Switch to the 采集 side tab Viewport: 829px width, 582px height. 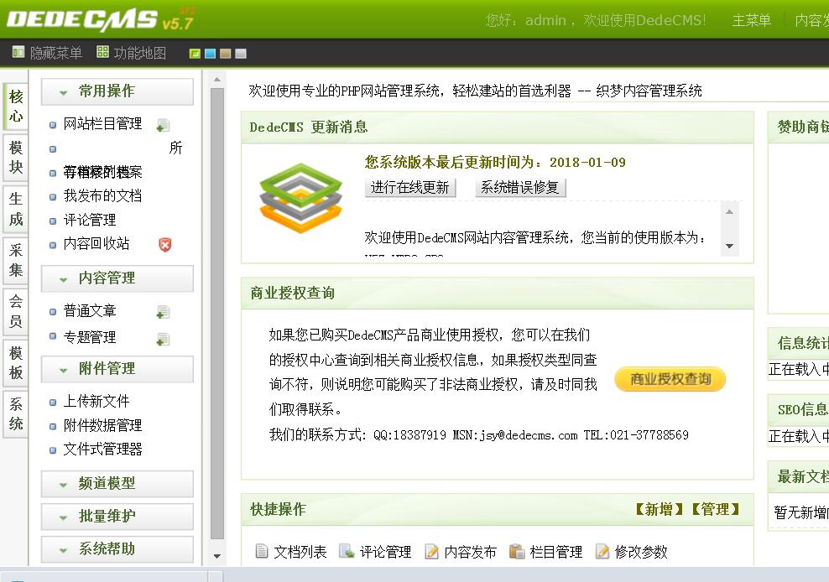coord(16,260)
